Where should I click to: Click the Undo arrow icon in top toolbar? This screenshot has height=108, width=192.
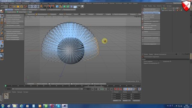[3, 6]
